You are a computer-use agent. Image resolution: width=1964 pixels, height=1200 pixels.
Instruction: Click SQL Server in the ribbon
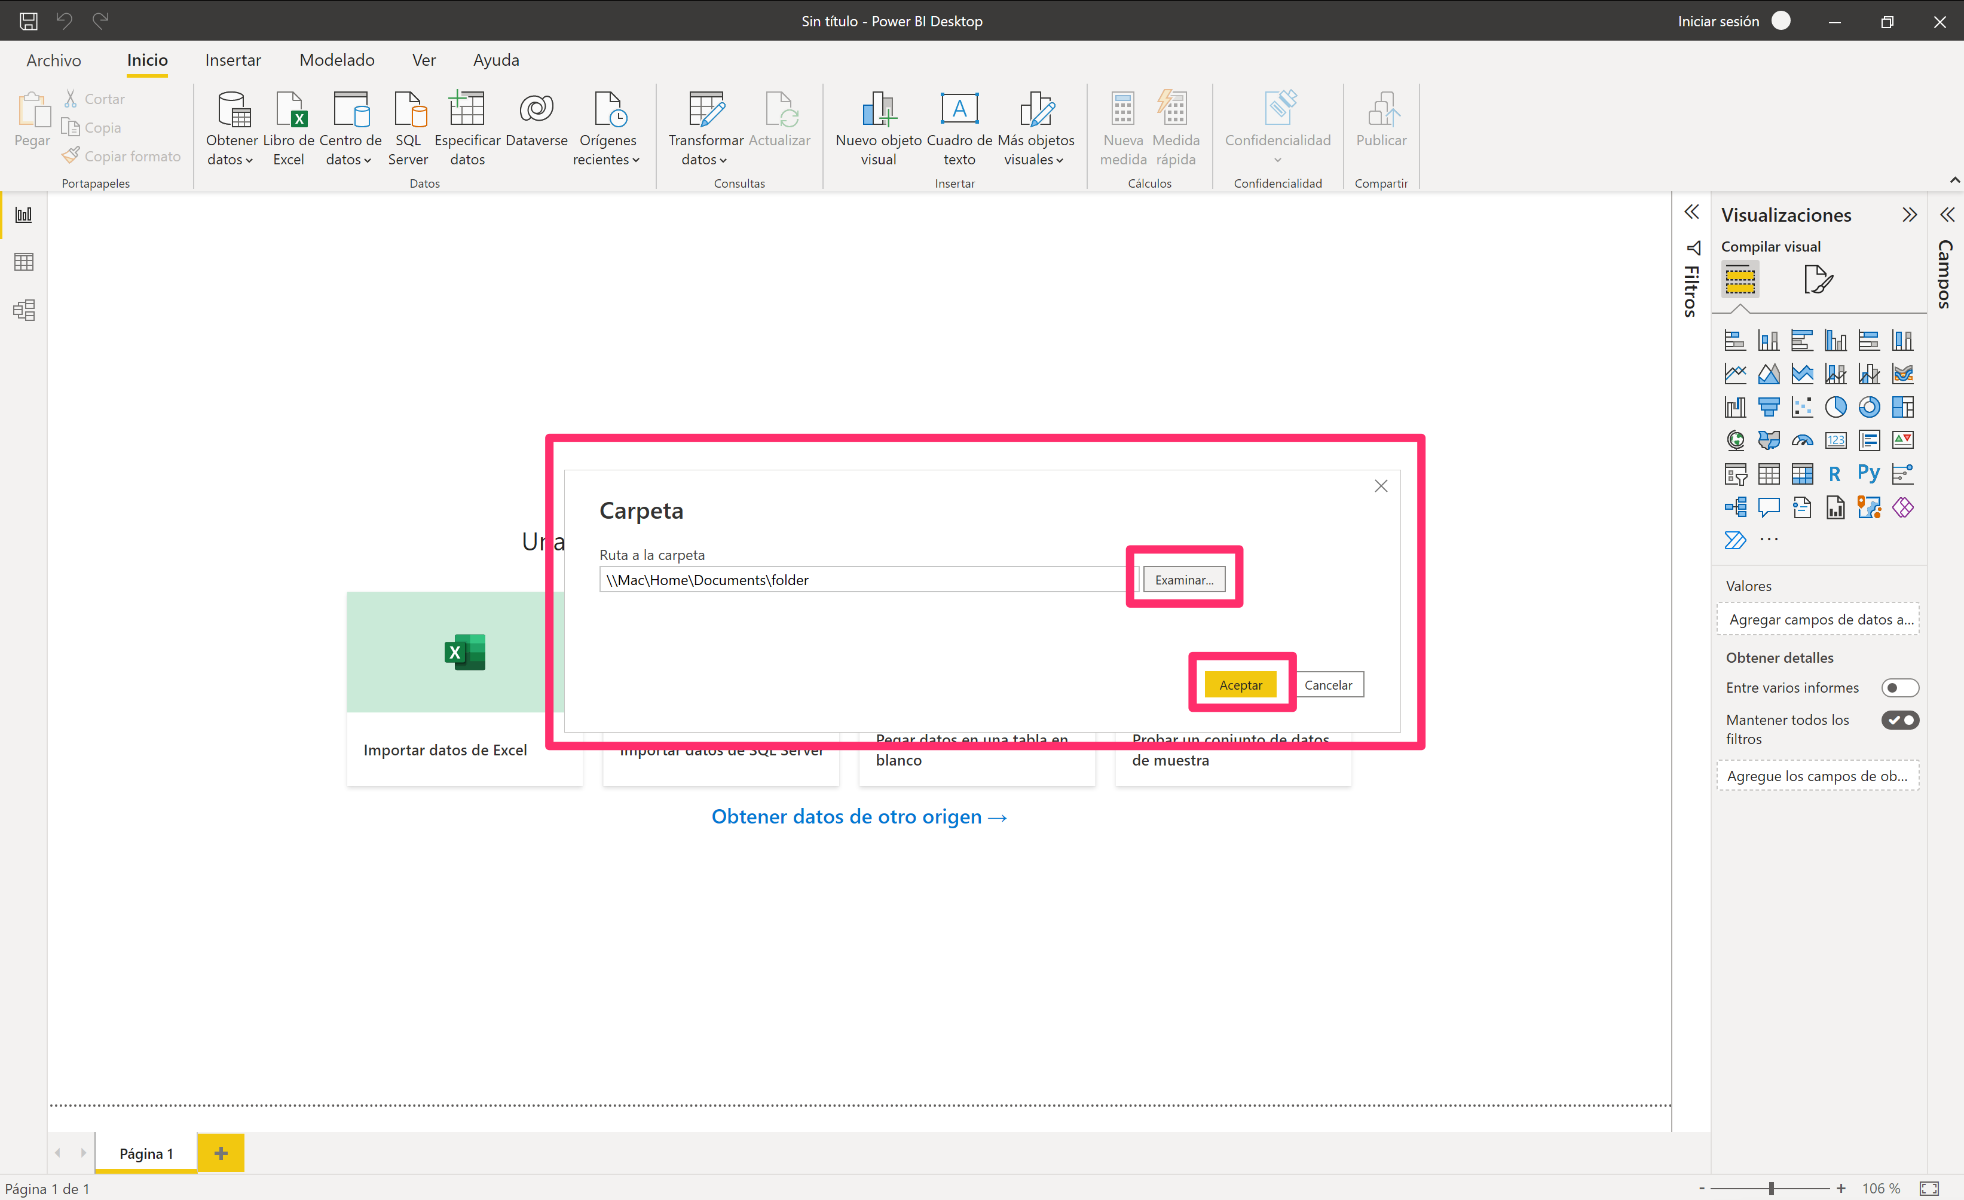pos(408,128)
